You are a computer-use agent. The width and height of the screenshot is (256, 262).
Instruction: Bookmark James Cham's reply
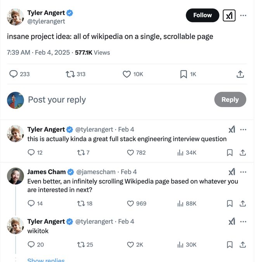[x=230, y=203]
